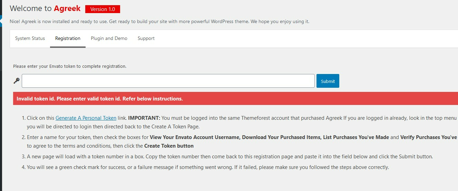Click the red Version 1.0 badge
The height and width of the screenshot is (191, 458).
103,9
